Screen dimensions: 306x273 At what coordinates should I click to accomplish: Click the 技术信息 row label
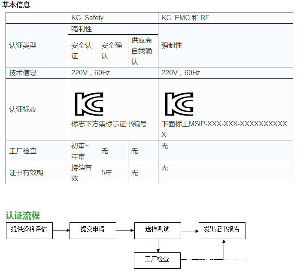pos(23,73)
